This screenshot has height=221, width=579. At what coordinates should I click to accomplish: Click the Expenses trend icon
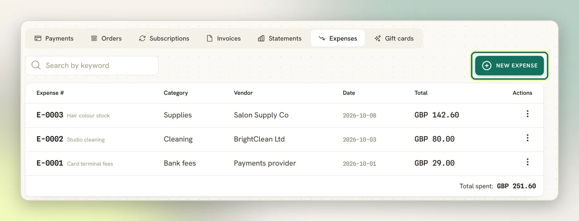tap(322, 38)
